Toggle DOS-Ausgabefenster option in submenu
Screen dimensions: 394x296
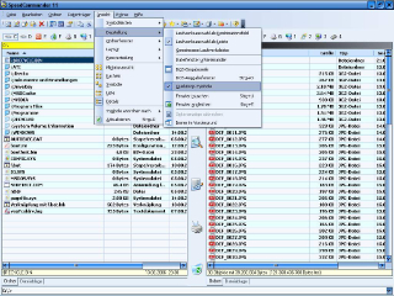213,78
